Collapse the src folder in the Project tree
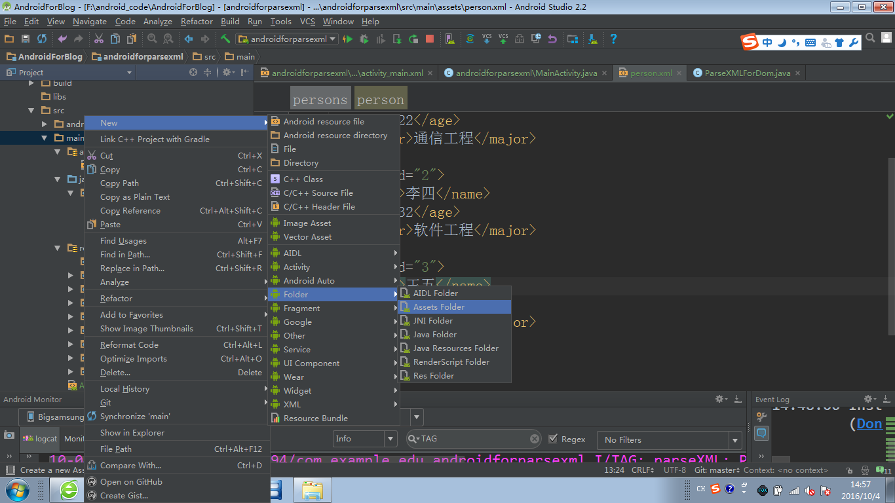895x503 pixels. coord(31,111)
